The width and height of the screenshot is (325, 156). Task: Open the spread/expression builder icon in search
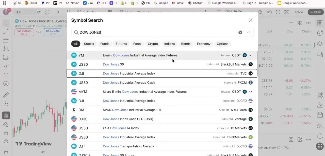pos(249,32)
